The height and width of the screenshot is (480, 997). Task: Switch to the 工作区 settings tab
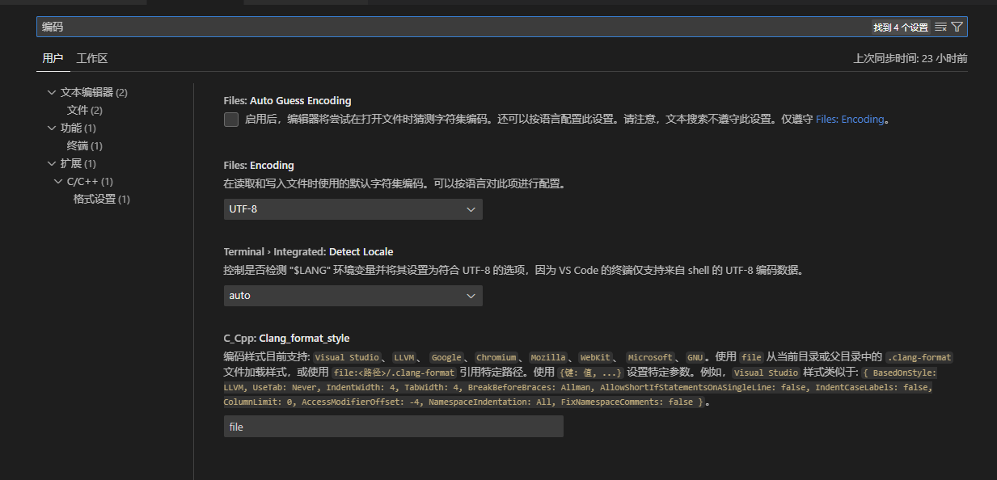(x=92, y=58)
